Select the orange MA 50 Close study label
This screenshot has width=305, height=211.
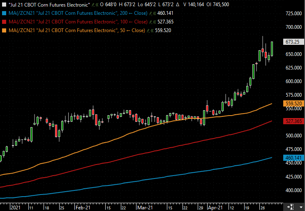click(77, 30)
